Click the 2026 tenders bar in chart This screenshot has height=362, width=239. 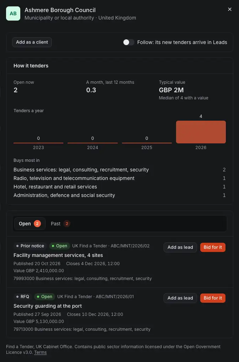click(x=201, y=132)
